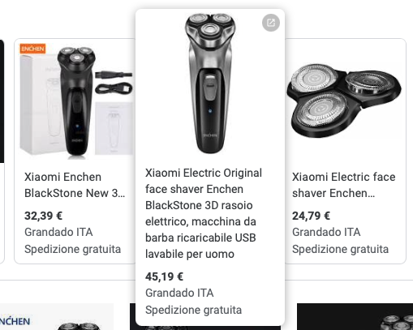Click Grandado ITA seller under 32,39 €
This screenshot has height=330, width=413.
(x=58, y=232)
